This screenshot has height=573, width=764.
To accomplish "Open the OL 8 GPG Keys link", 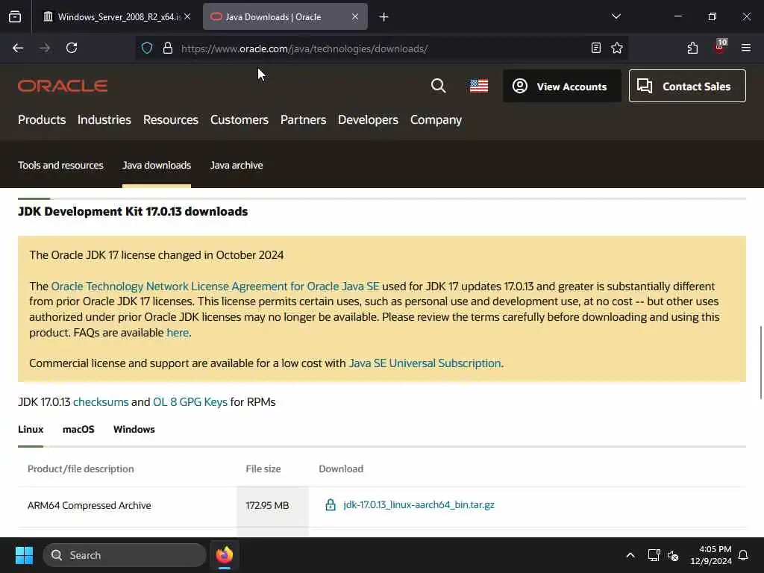I will [x=190, y=402].
